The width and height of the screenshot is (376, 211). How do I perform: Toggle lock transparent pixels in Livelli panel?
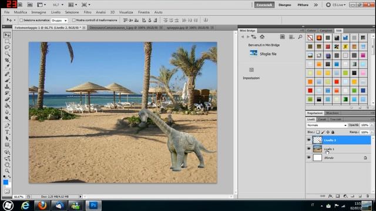click(318, 132)
